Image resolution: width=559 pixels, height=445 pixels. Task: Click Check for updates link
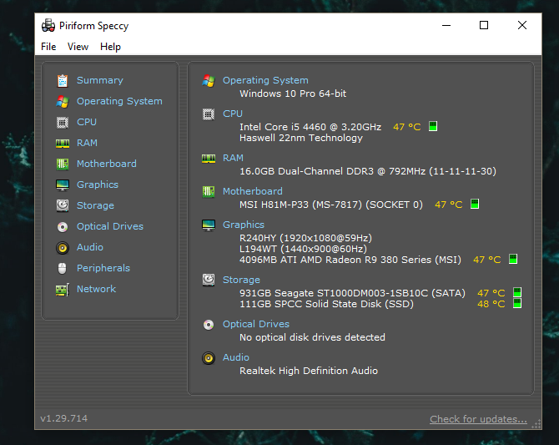pyautogui.click(x=478, y=419)
